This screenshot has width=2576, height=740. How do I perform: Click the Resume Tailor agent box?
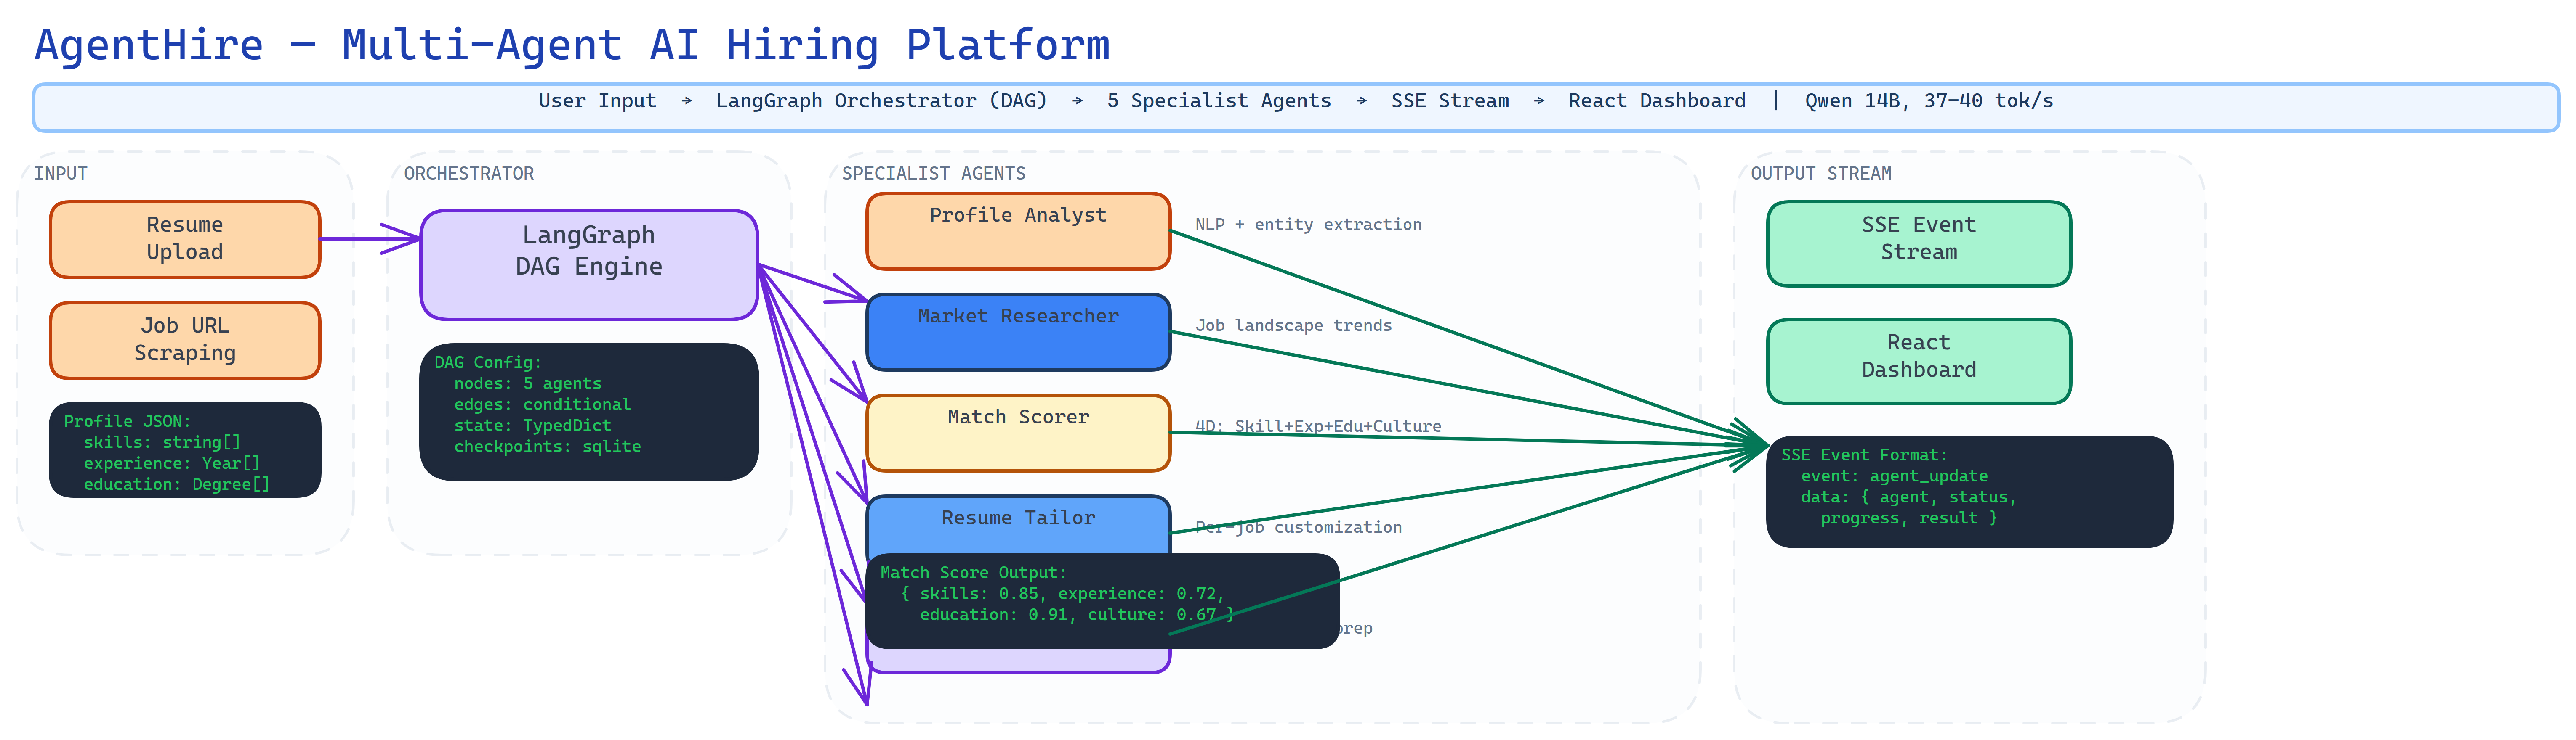click(x=1018, y=525)
